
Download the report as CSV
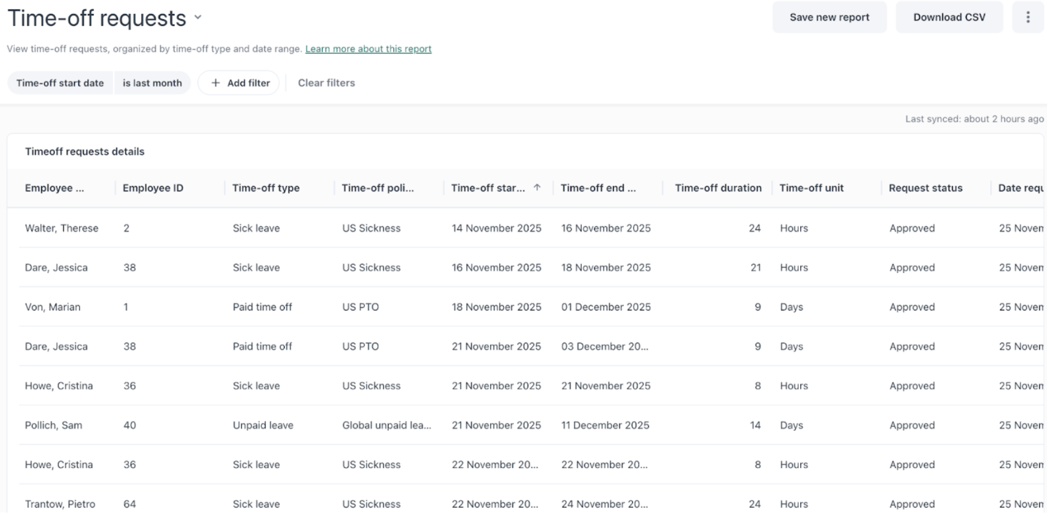949,17
